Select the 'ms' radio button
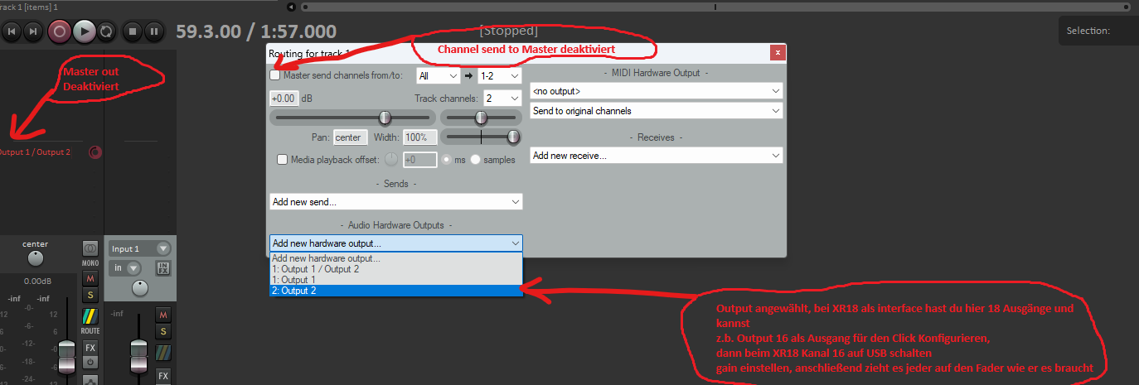Screen dimensions: 1139x385 [x=448, y=160]
